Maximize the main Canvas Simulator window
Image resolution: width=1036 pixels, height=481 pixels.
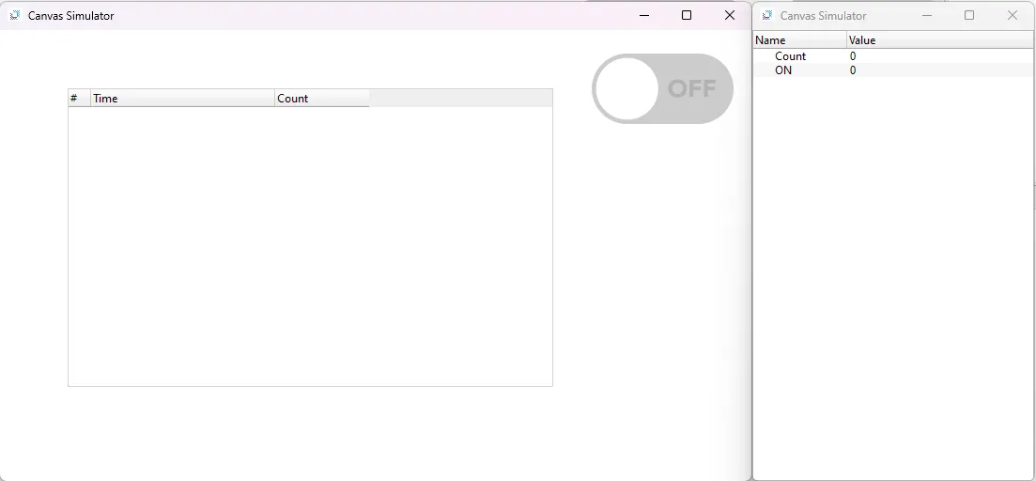[687, 15]
